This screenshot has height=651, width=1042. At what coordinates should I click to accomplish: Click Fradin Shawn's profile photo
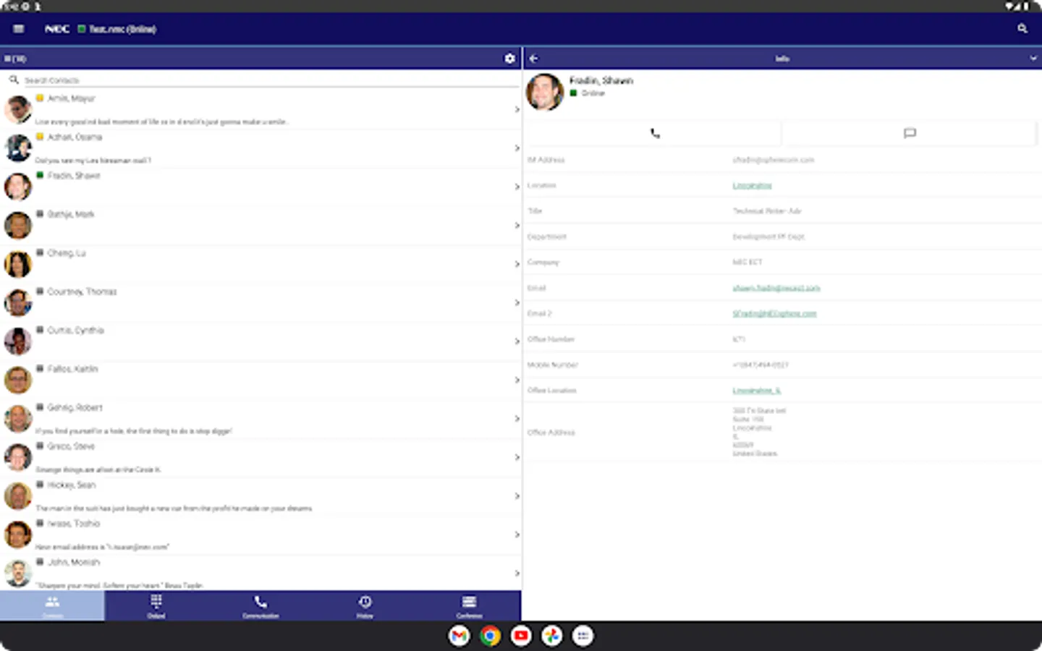[544, 92]
